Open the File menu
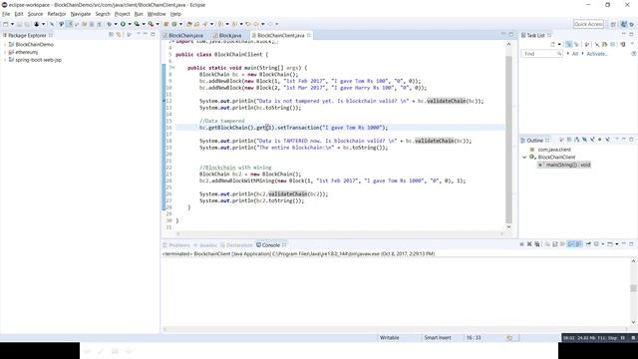Image resolution: width=638 pixels, height=359 pixels. (x=6, y=14)
